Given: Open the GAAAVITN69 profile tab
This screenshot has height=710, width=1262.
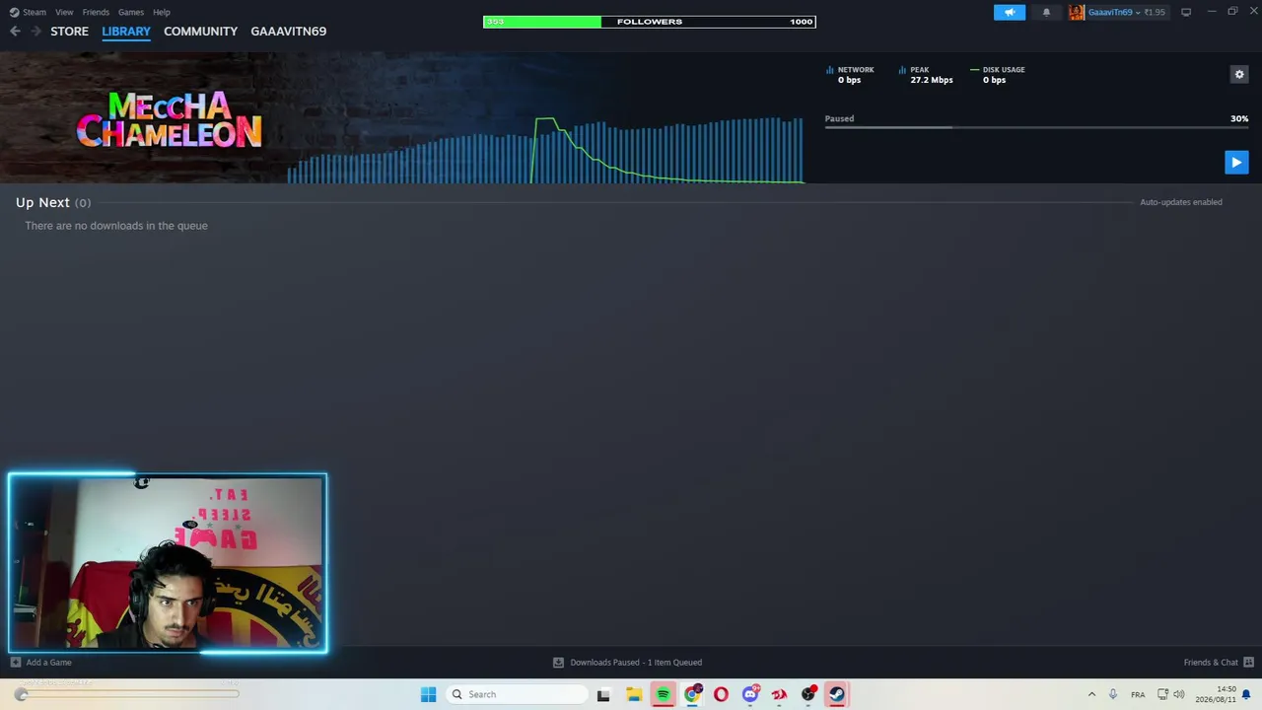Looking at the screenshot, I should (x=289, y=32).
